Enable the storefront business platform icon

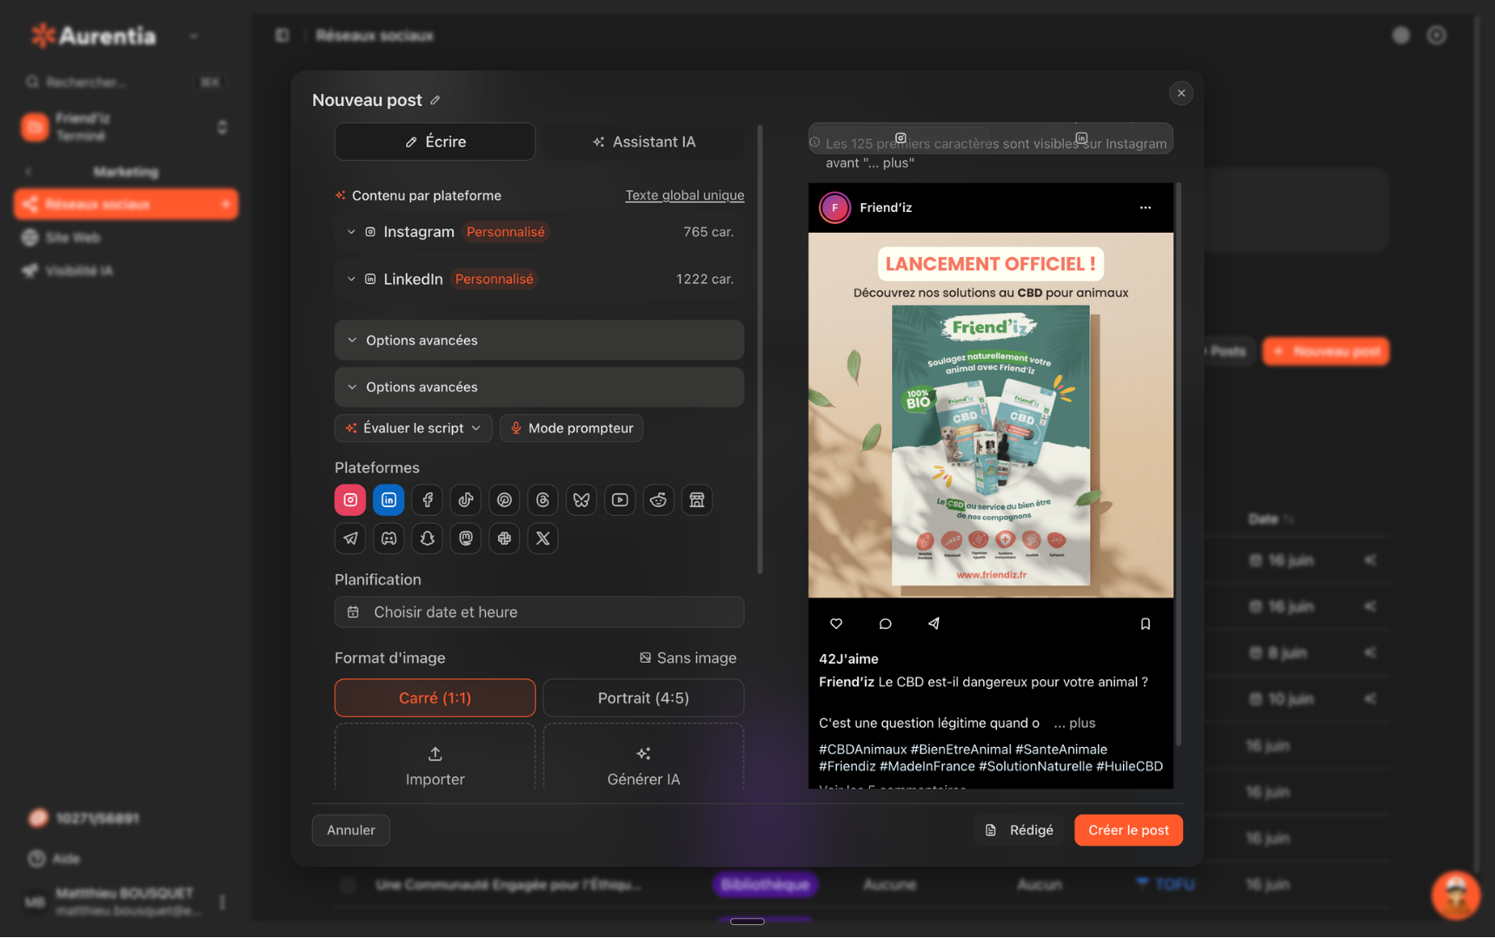pyautogui.click(x=697, y=500)
